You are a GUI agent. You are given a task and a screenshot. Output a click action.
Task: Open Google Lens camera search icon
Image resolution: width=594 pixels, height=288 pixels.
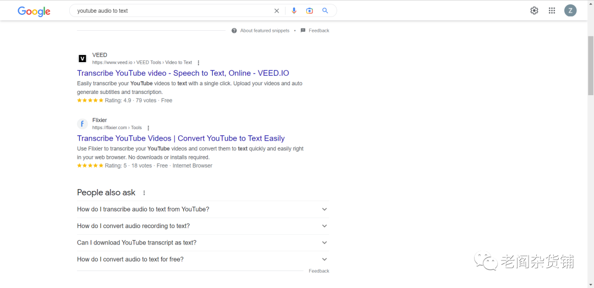tap(310, 11)
